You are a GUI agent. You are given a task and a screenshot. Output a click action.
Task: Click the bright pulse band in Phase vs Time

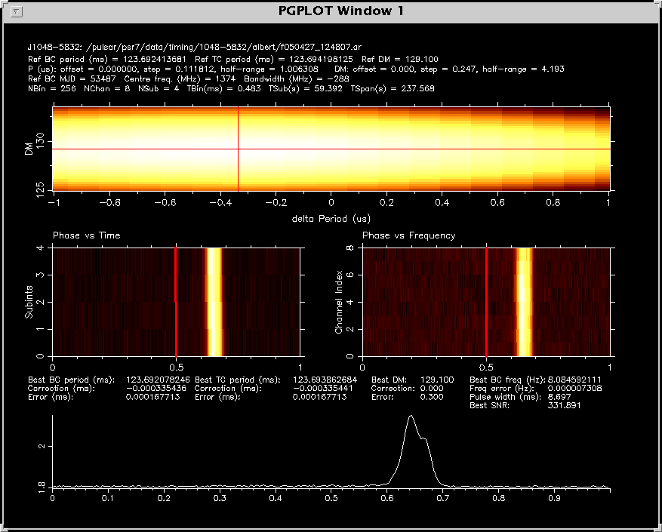(x=214, y=302)
